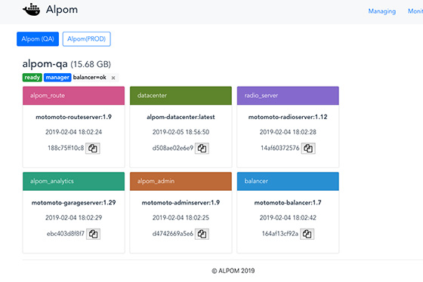Select the purple radio_server service header
The width and height of the screenshot is (423, 282).
(x=288, y=96)
